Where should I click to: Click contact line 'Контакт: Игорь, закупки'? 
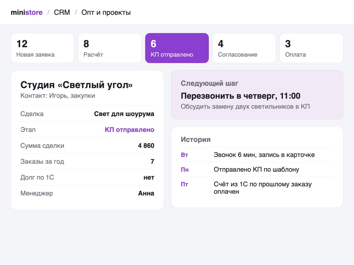[58, 96]
